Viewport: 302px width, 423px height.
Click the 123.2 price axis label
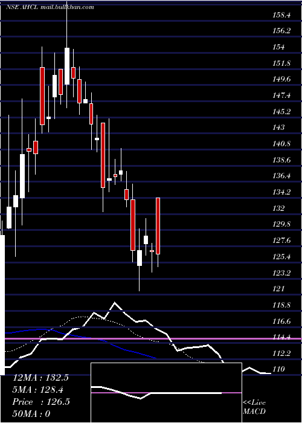(x=282, y=273)
